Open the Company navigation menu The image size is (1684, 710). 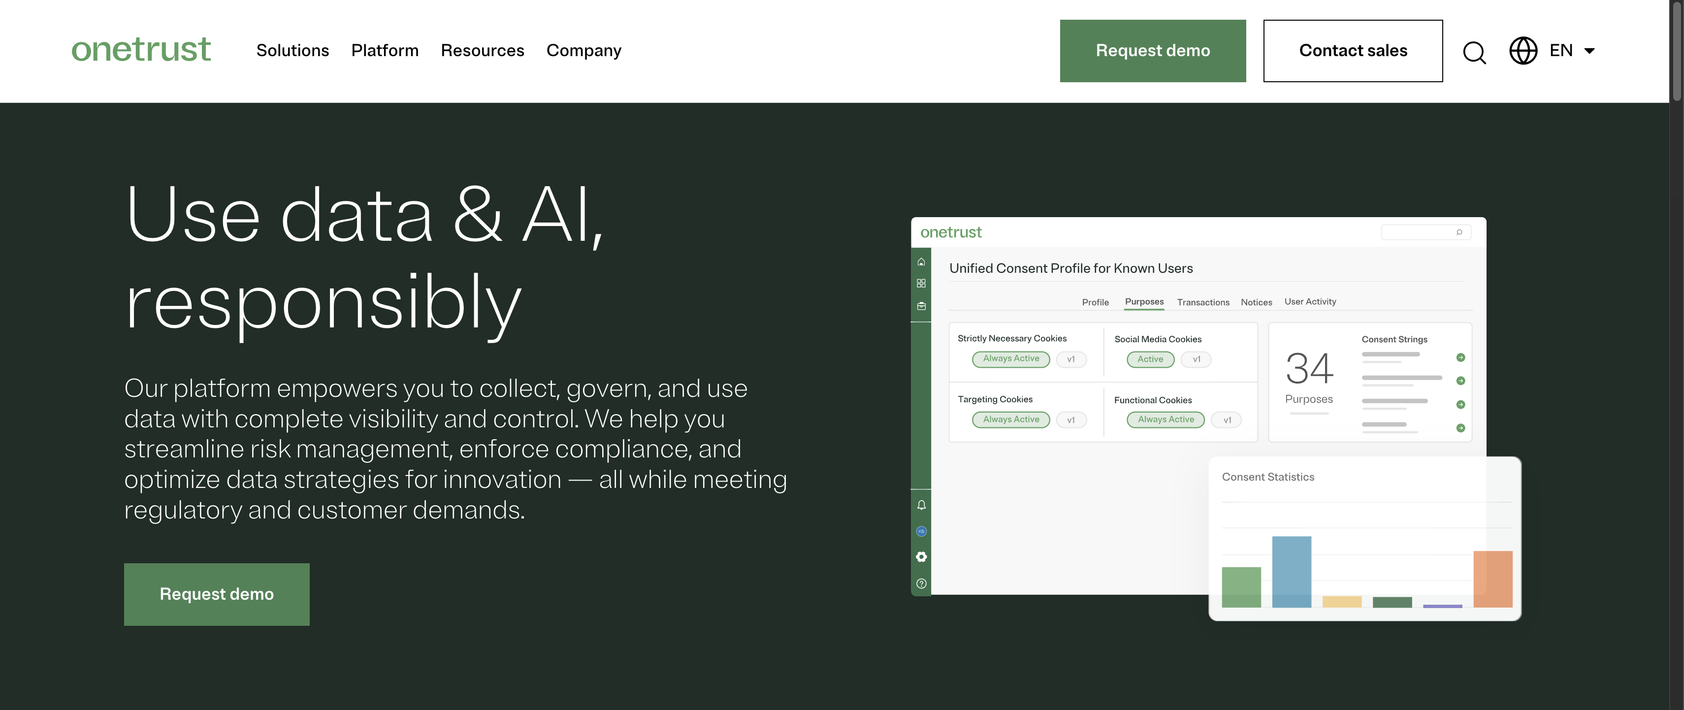(x=583, y=50)
